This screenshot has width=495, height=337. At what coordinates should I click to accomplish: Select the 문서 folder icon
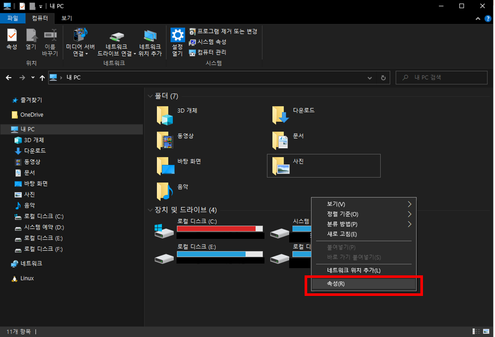pyautogui.click(x=280, y=141)
